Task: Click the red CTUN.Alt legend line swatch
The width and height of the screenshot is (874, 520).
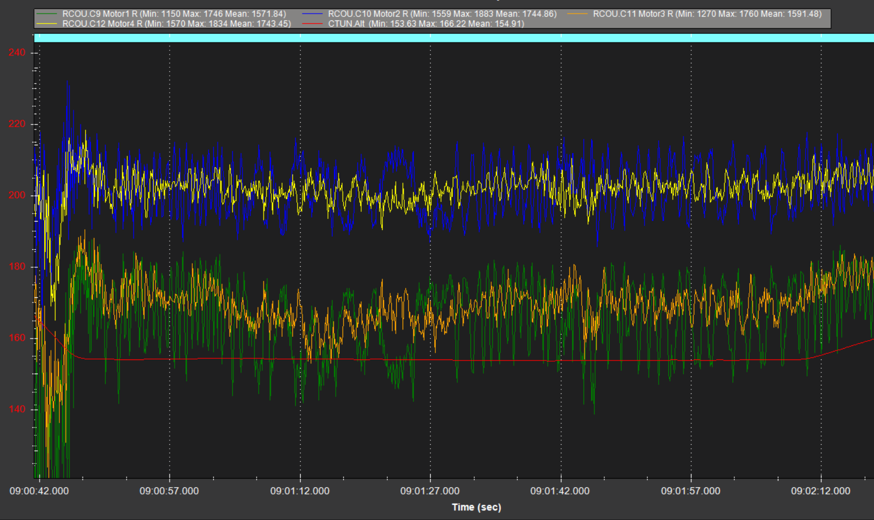Action: 312,24
